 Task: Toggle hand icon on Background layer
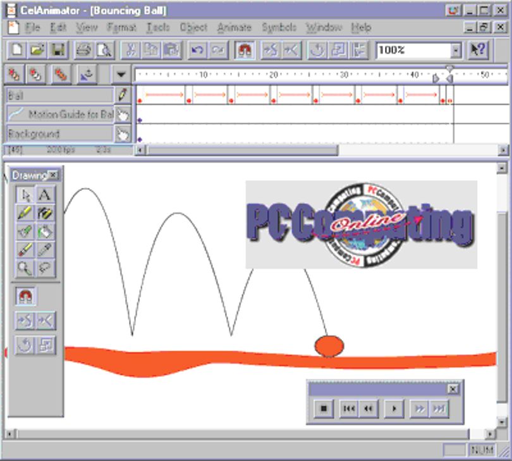point(123,134)
